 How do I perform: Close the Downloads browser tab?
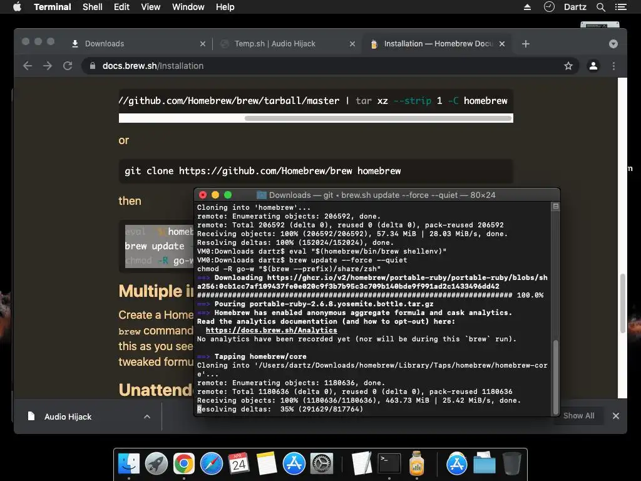[202, 44]
